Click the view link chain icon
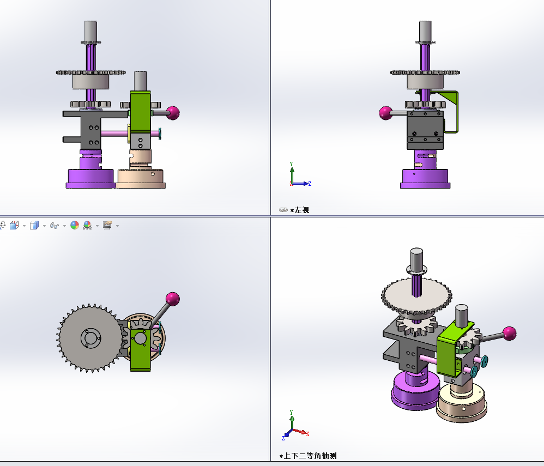The image size is (544, 466). point(283,210)
